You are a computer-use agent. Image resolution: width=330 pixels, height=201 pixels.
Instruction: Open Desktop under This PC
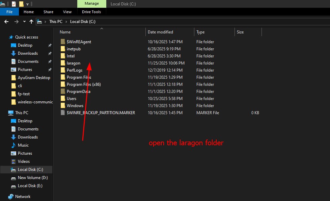click(25, 121)
